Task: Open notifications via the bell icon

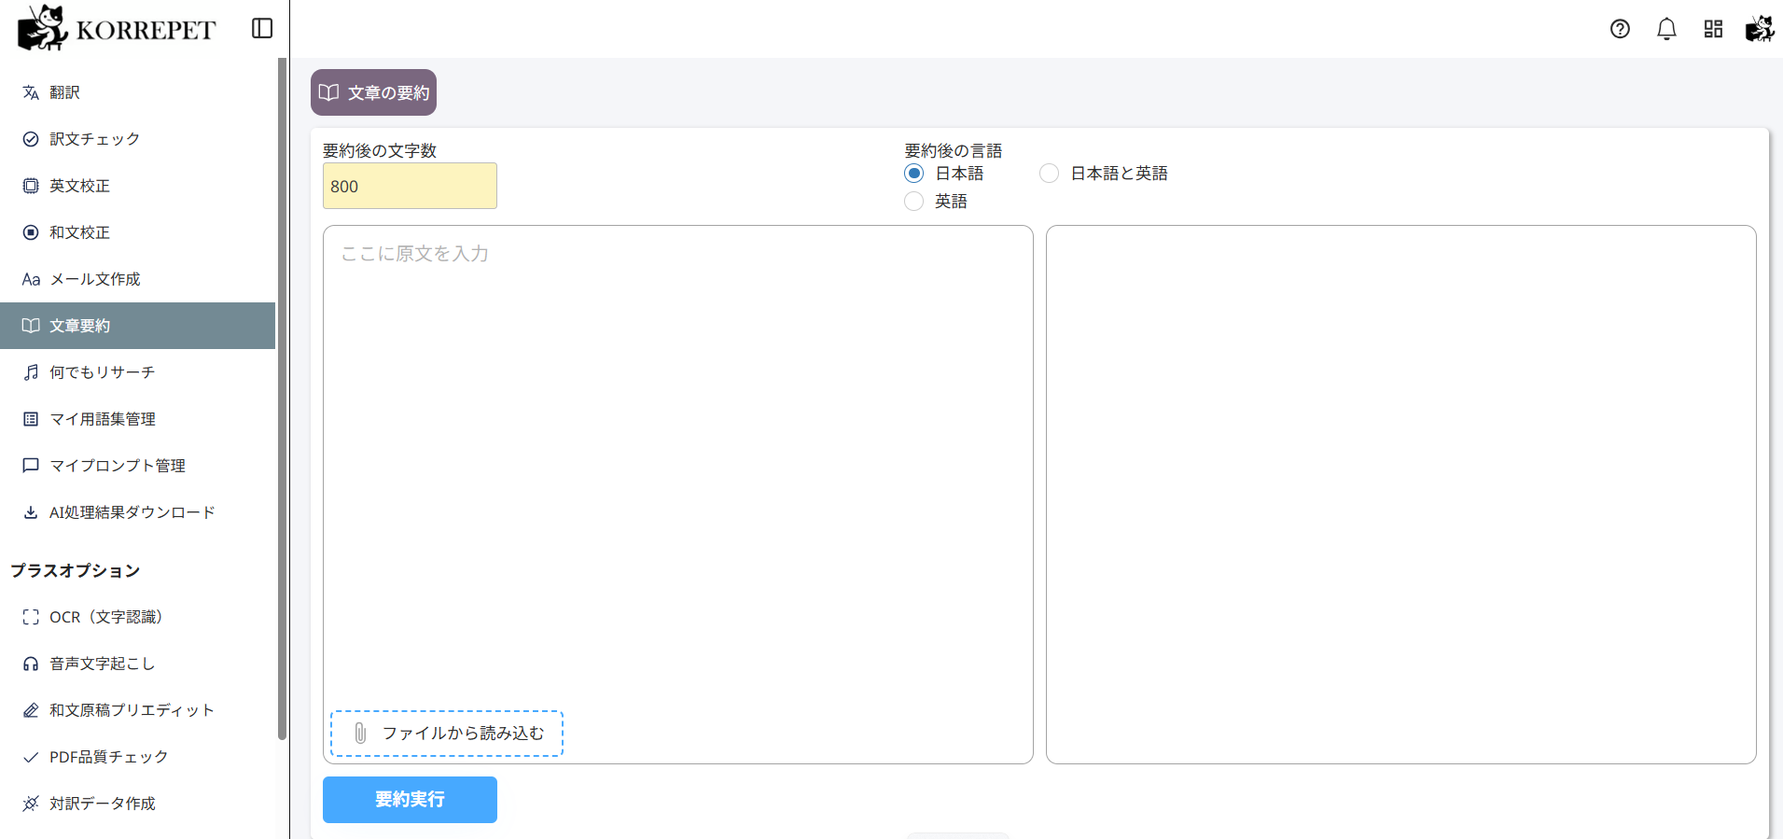Action: 1666,29
